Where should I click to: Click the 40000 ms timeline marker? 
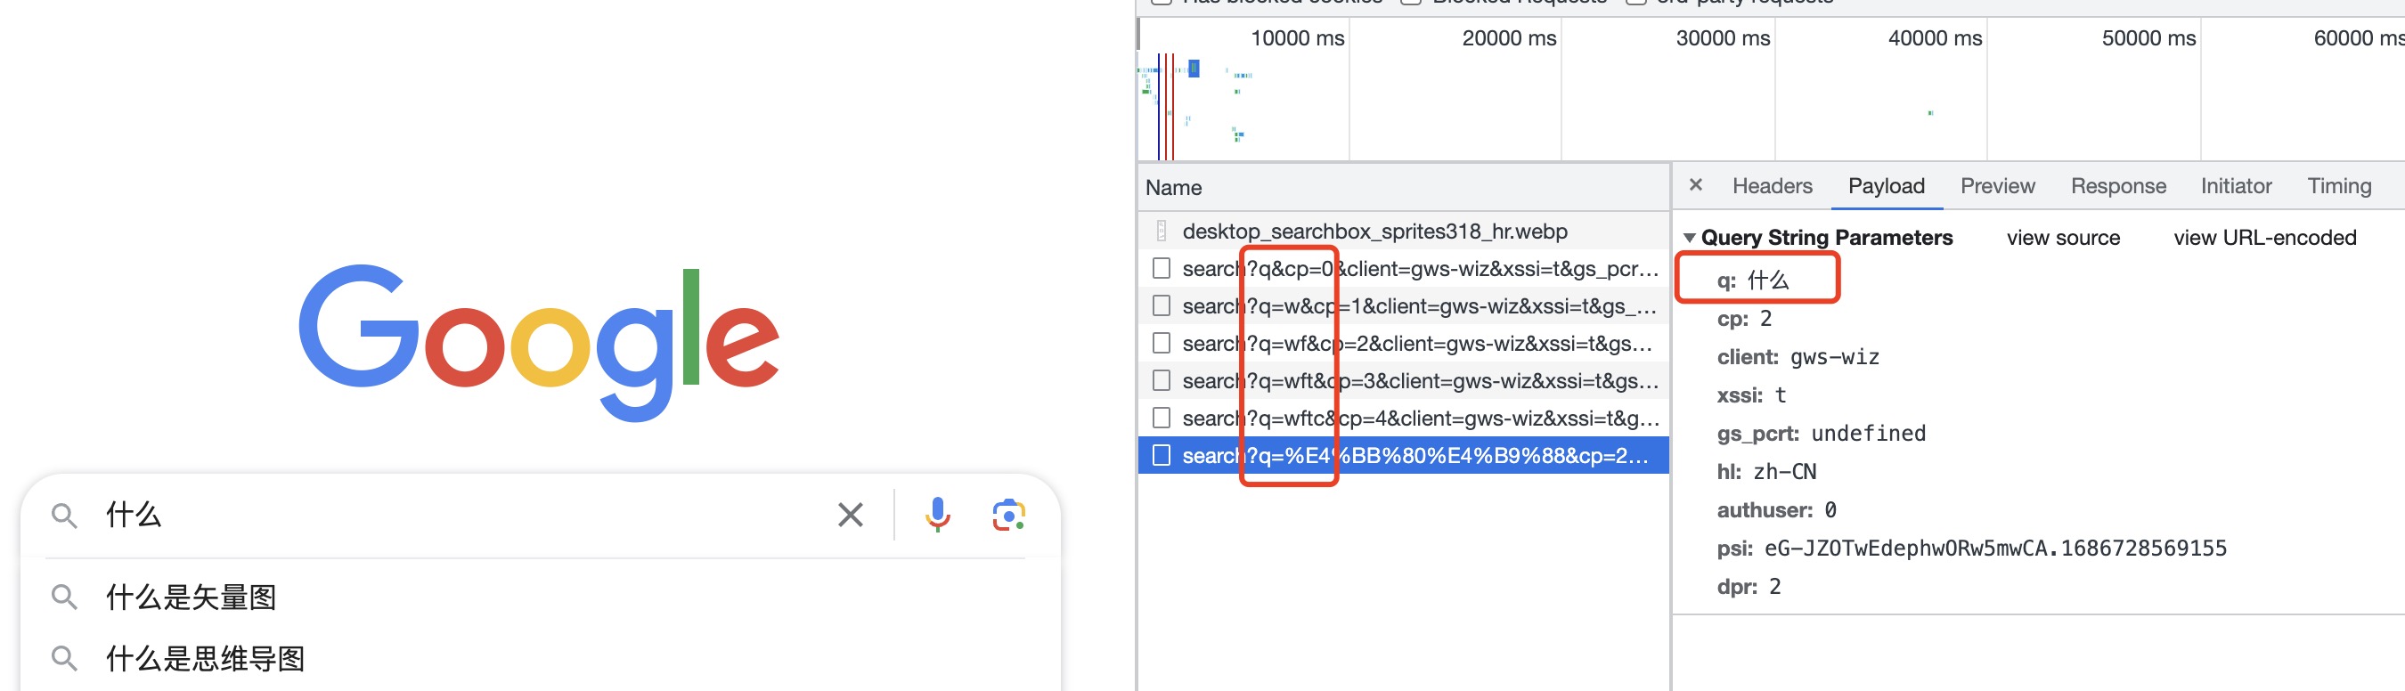click(1935, 38)
